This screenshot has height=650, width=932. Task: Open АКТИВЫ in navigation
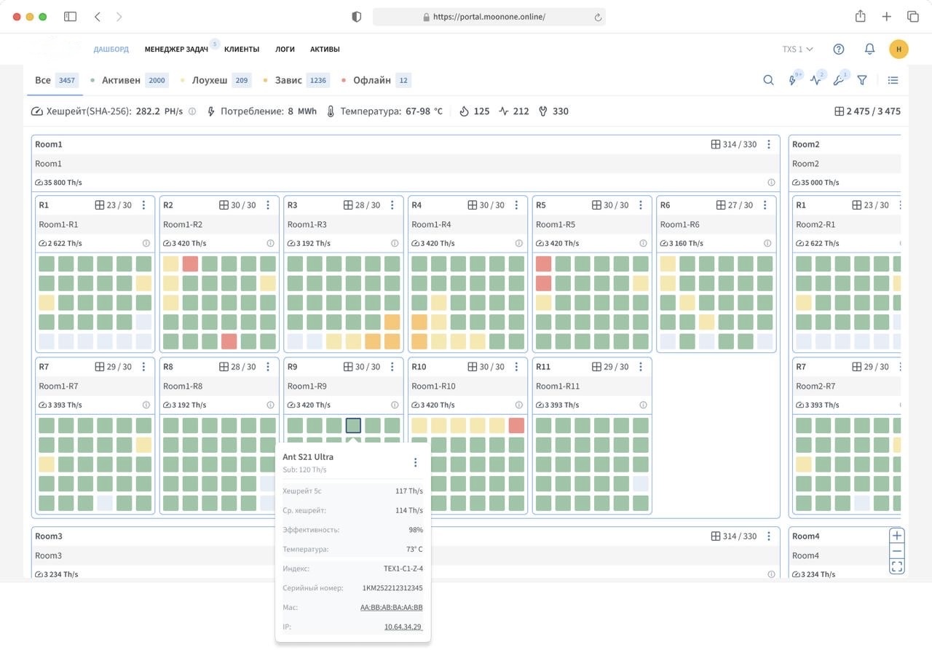point(325,49)
